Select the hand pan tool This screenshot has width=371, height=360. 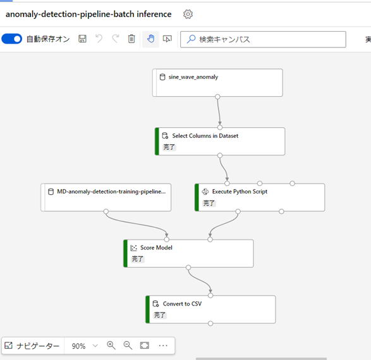[150, 39]
